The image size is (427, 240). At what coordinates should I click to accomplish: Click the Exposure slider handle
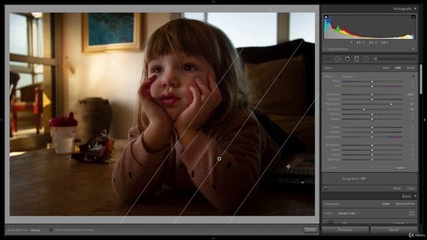tap(372, 95)
